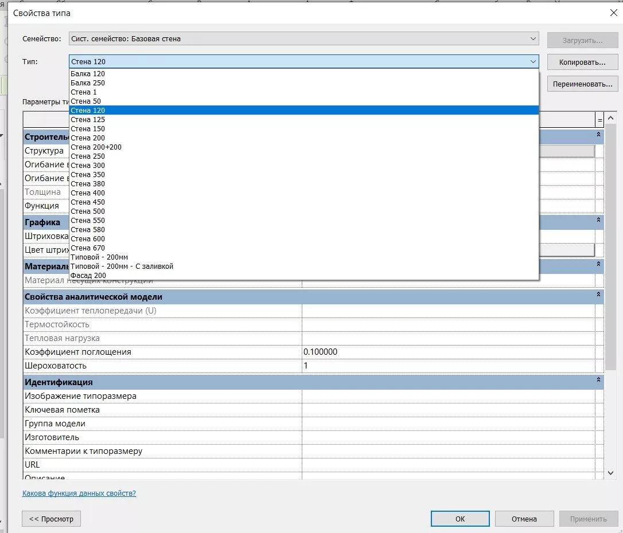Collapse the Идентификация section chevron

coord(598,379)
